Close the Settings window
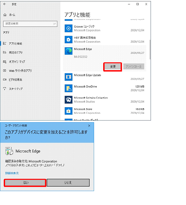186x205 pixels. (146, 4)
